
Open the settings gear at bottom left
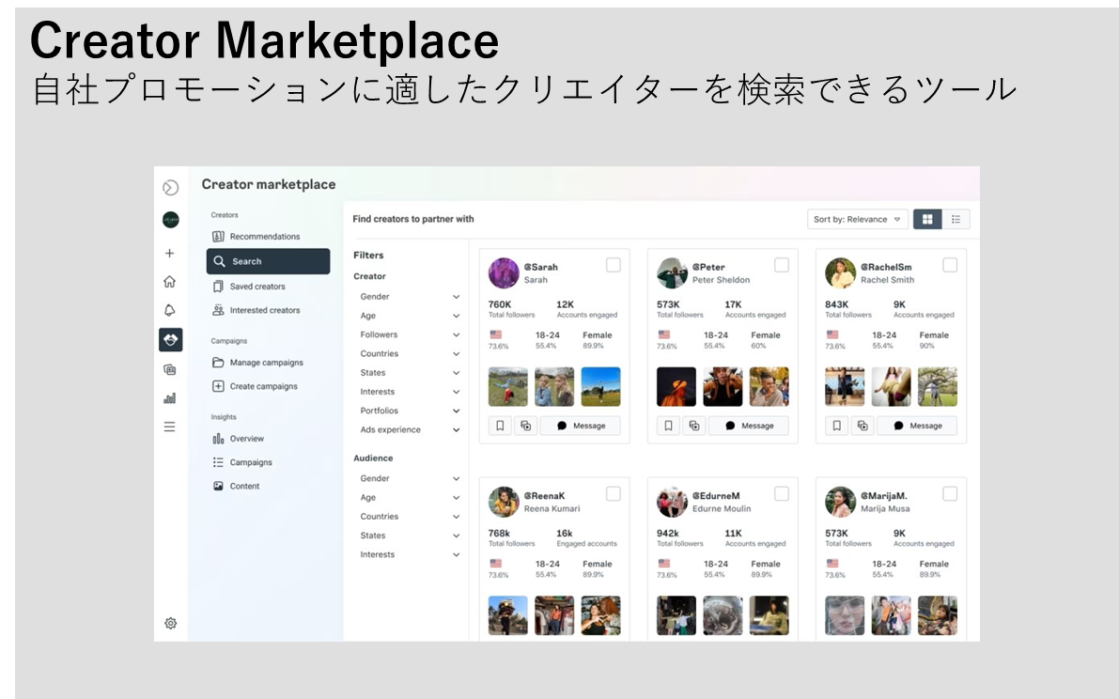pyautogui.click(x=170, y=623)
